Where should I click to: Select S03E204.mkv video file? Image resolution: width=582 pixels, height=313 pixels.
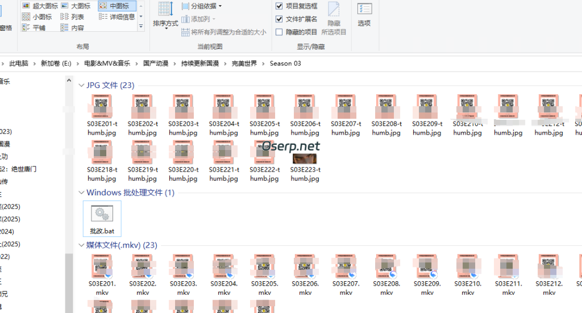(x=224, y=275)
